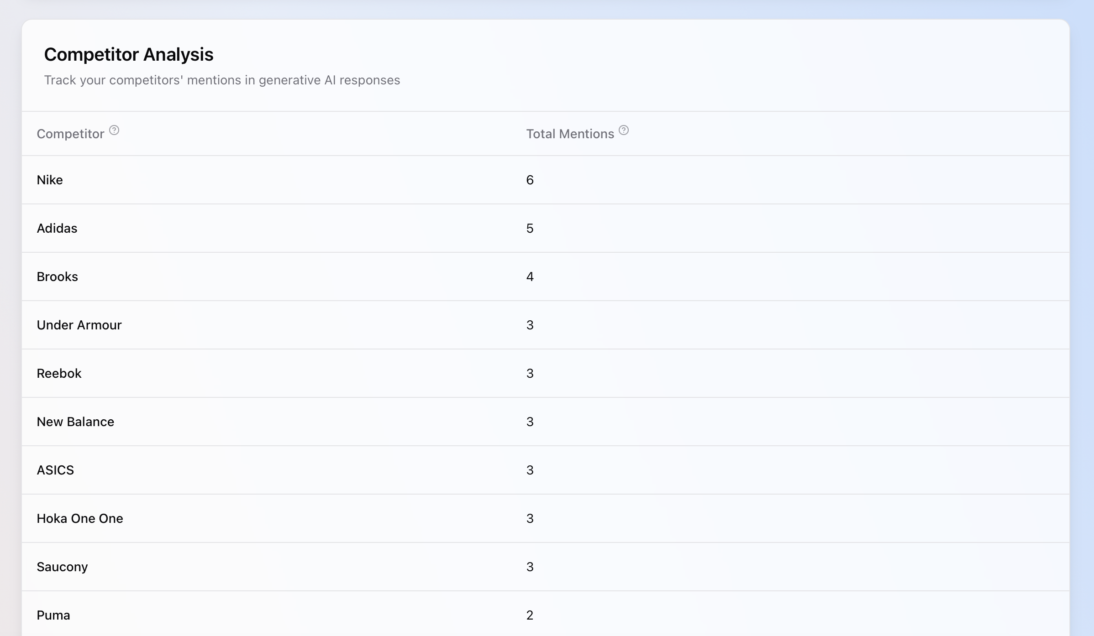Click Puma's mentions count of 2
This screenshot has width=1094, height=636.
click(530, 615)
